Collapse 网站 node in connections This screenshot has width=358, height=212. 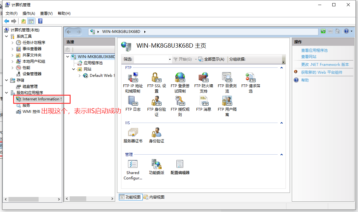(x=73, y=69)
